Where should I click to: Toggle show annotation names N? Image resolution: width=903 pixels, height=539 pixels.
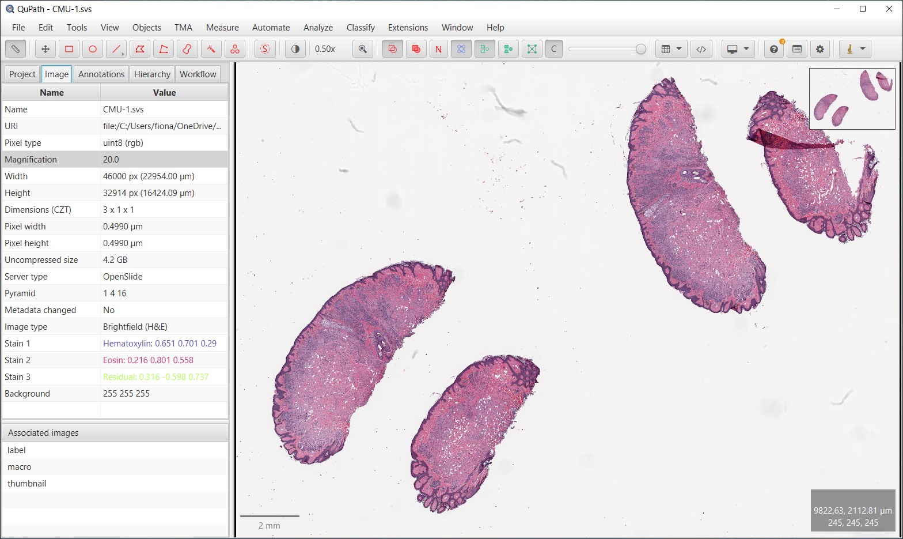(x=439, y=49)
